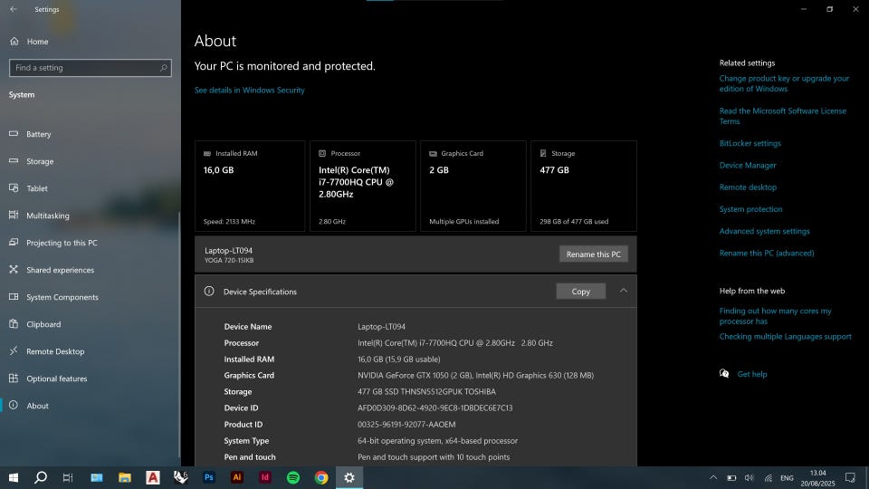
Task: Open See details in Windows Security link
Action: [x=250, y=91]
